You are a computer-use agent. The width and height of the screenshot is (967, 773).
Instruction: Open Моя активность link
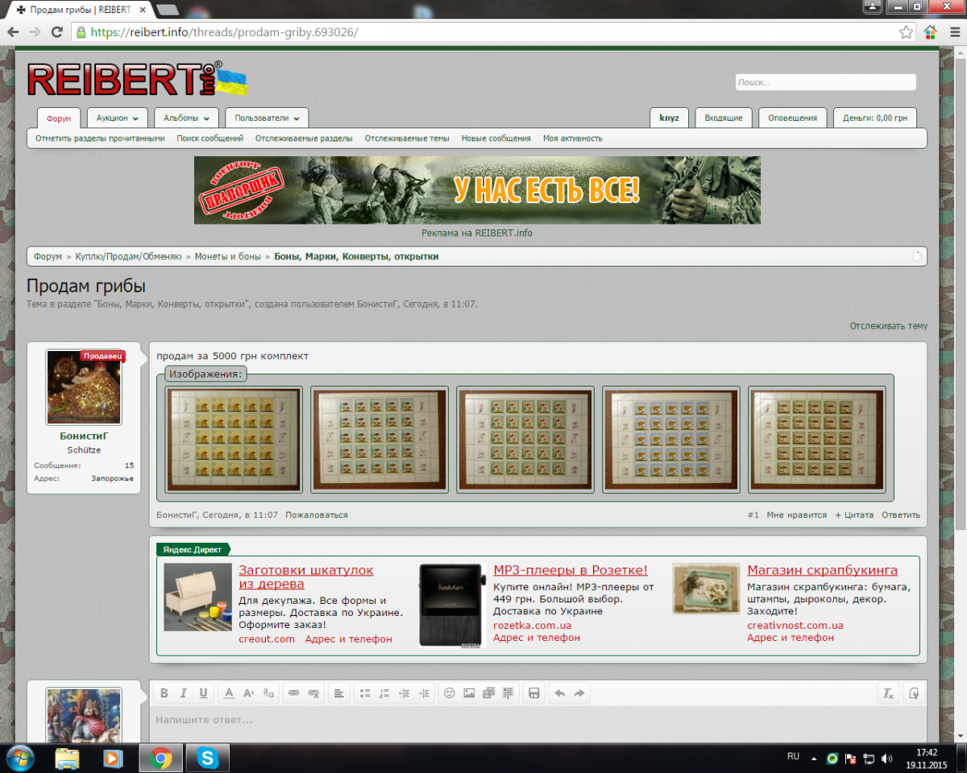click(x=572, y=138)
